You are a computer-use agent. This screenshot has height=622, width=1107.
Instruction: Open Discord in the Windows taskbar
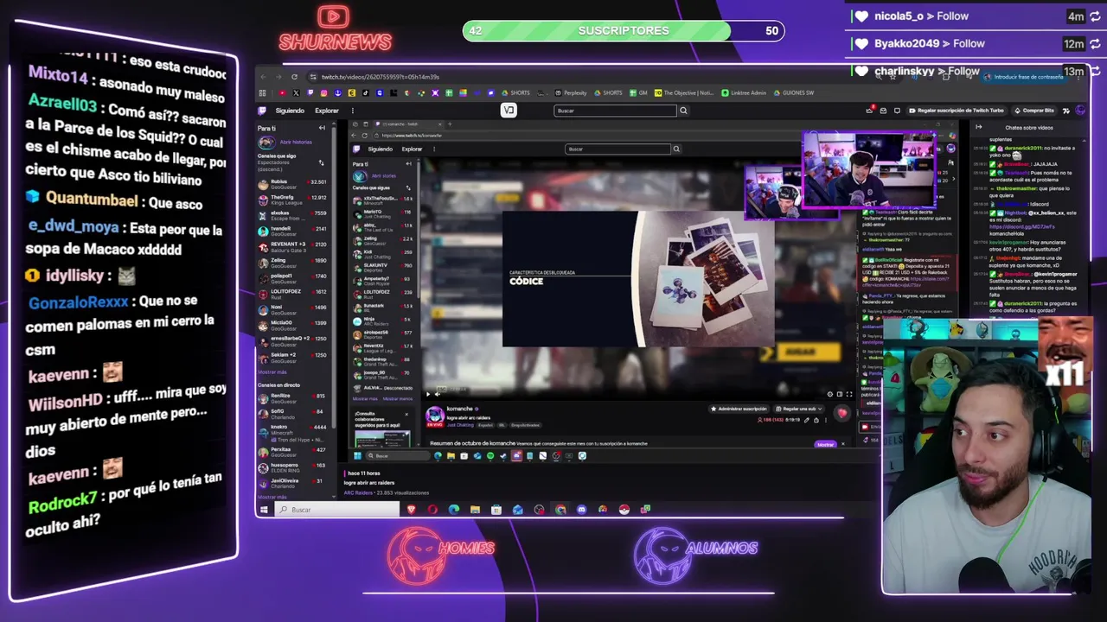(581, 510)
